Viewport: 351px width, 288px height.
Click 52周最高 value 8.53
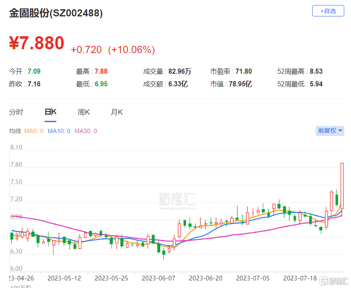coord(316,72)
